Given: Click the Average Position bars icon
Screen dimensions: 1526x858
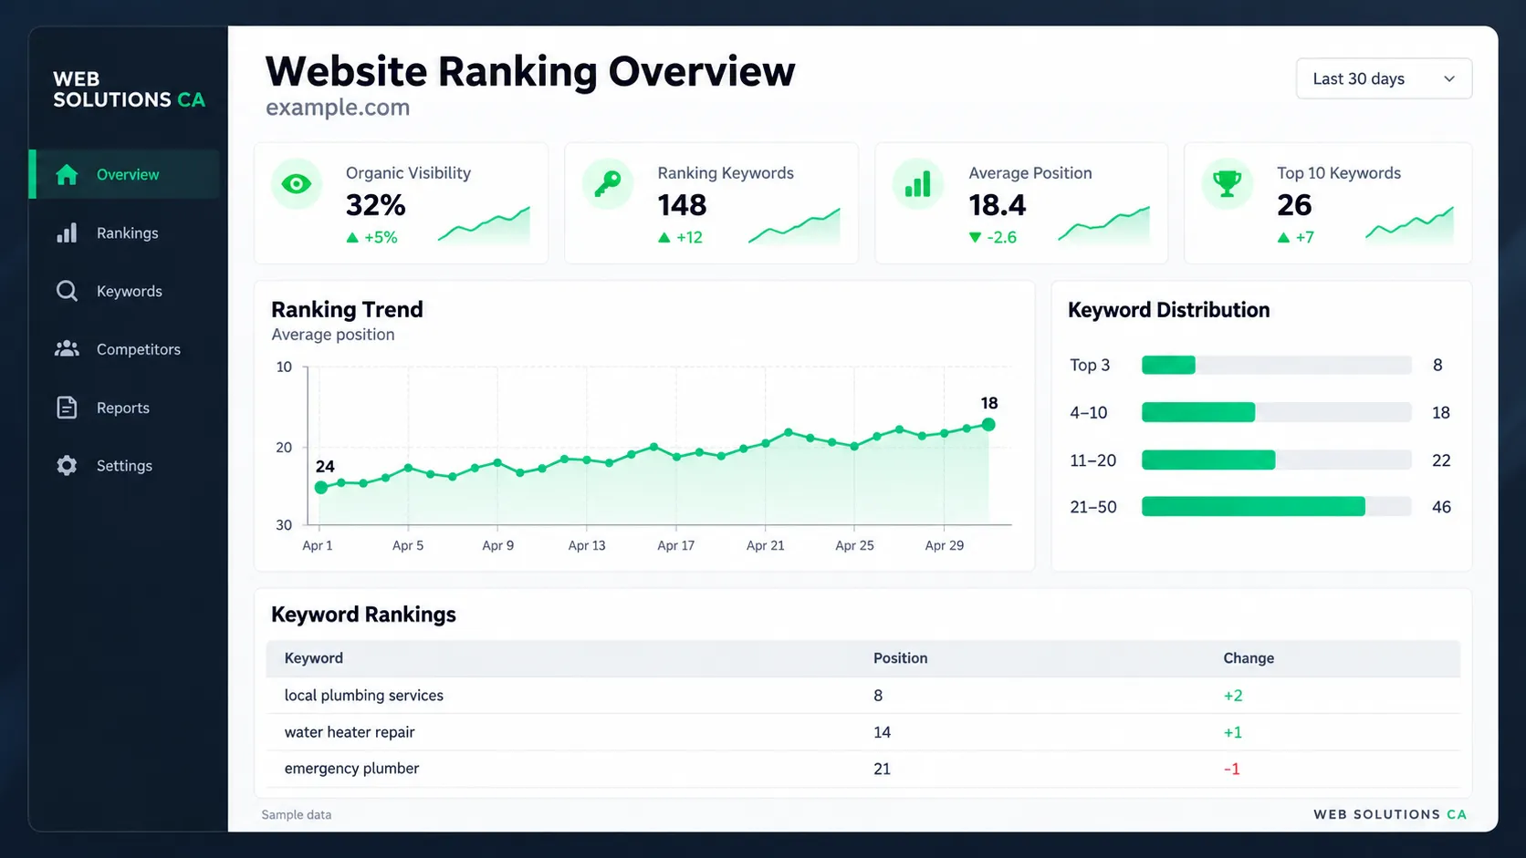Looking at the screenshot, I should pyautogui.click(x=917, y=184).
